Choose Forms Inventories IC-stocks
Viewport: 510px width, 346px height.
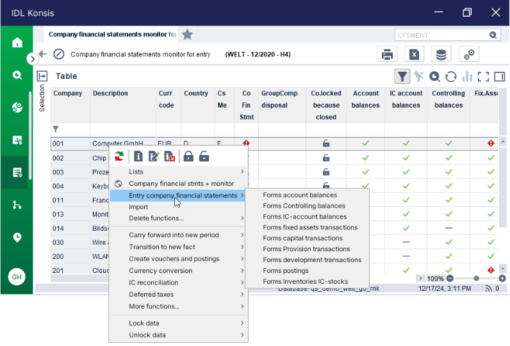pyautogui.click(x=308, y=282)
